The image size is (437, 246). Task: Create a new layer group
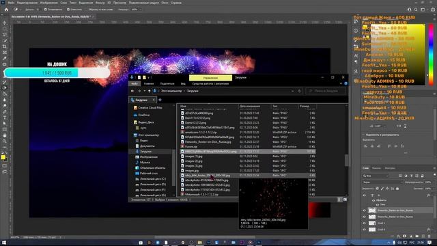[x=417, y=236]
